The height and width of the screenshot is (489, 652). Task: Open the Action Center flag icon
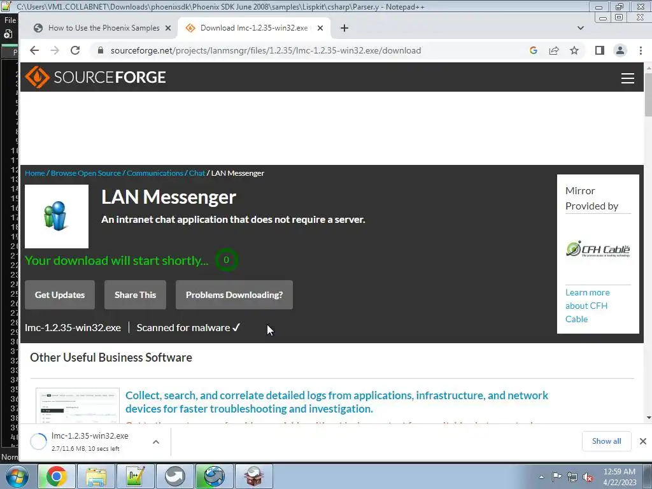[556, 477]
